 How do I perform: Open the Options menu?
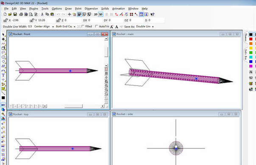[x=56, y=8]
